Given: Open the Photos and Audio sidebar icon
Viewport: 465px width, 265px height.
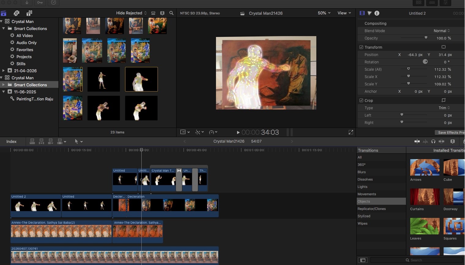Looking at the screenshot, I should pyautogui.click(x=17, y=13).
